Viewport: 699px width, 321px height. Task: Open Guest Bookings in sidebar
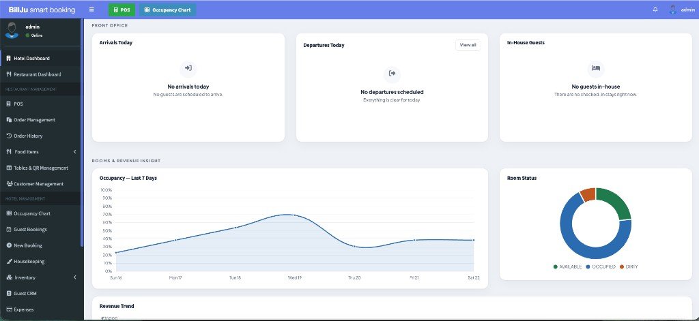point(40,229)
